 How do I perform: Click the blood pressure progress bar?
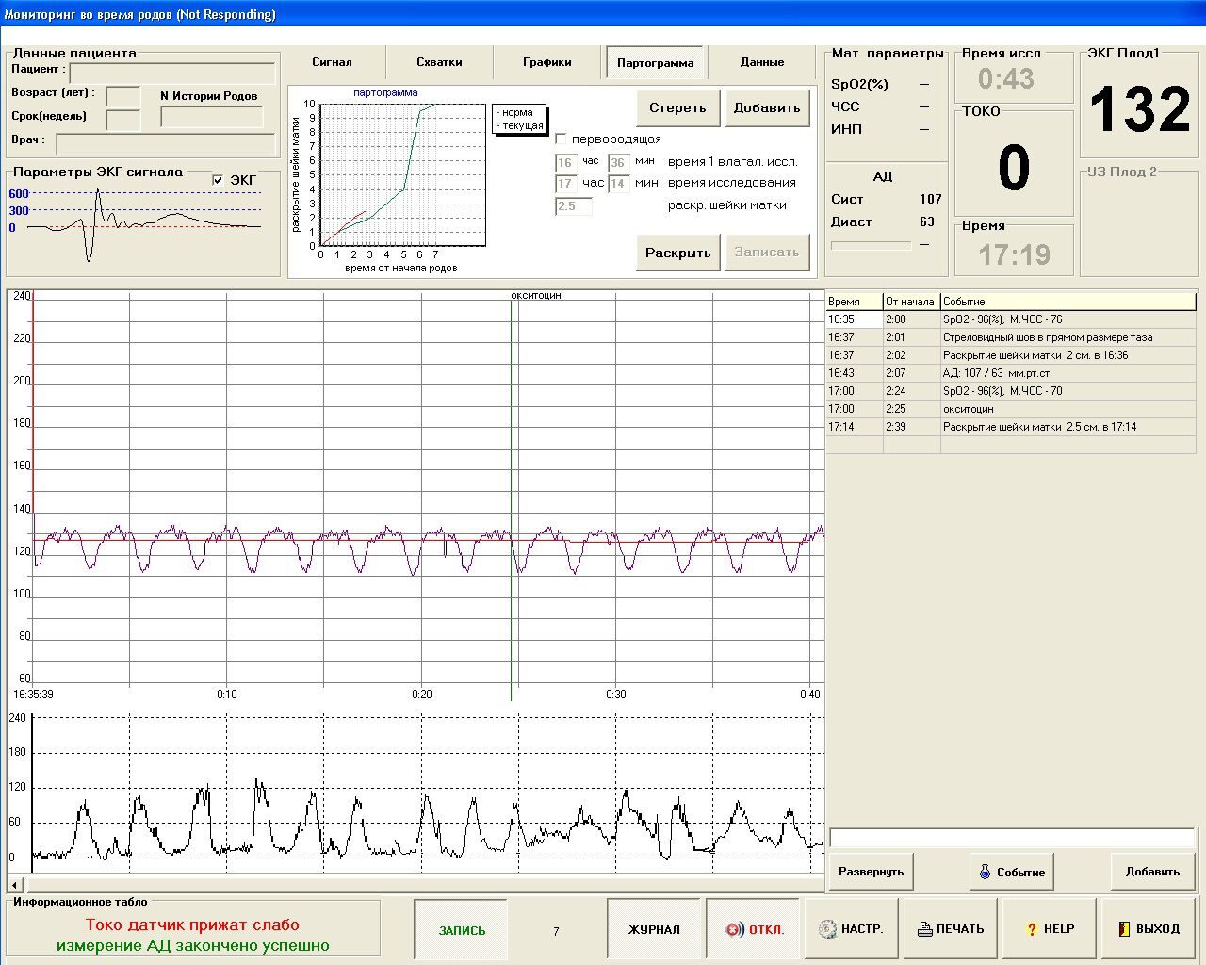871,245
